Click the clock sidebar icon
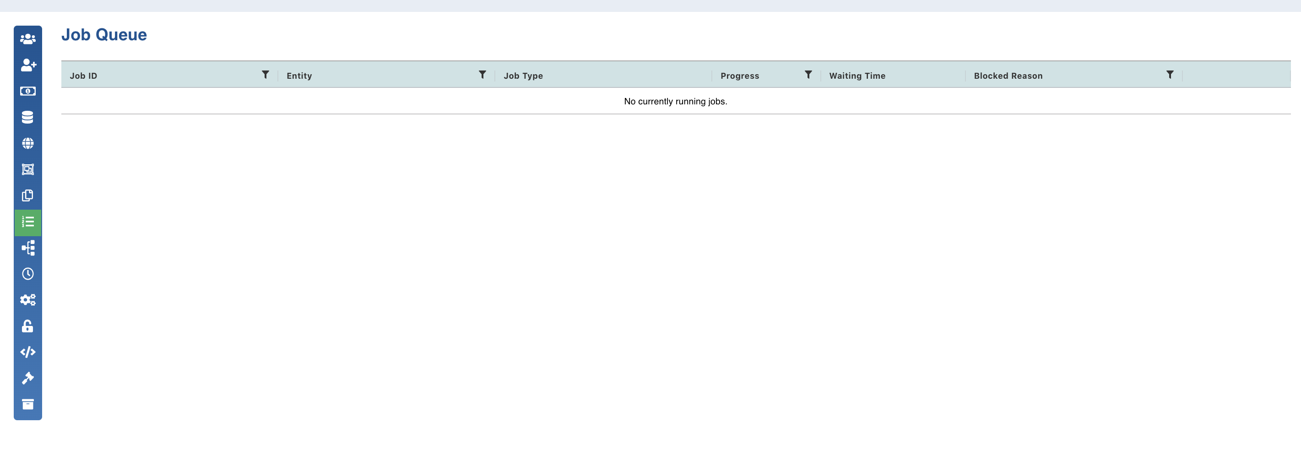 pyautogui.click(x=28, y=274)
